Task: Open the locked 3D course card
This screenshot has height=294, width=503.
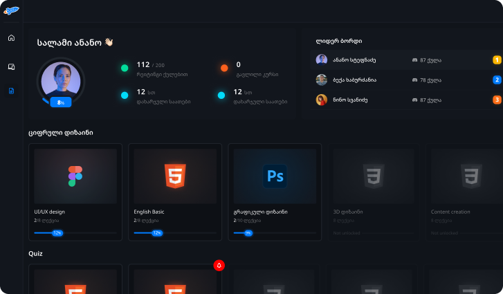Action: [x=374, y=192]
